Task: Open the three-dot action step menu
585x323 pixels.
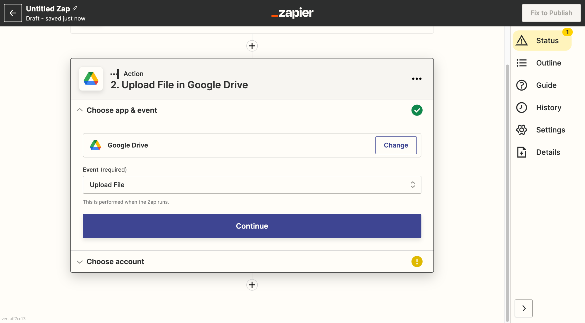Action: click(417, 79)
